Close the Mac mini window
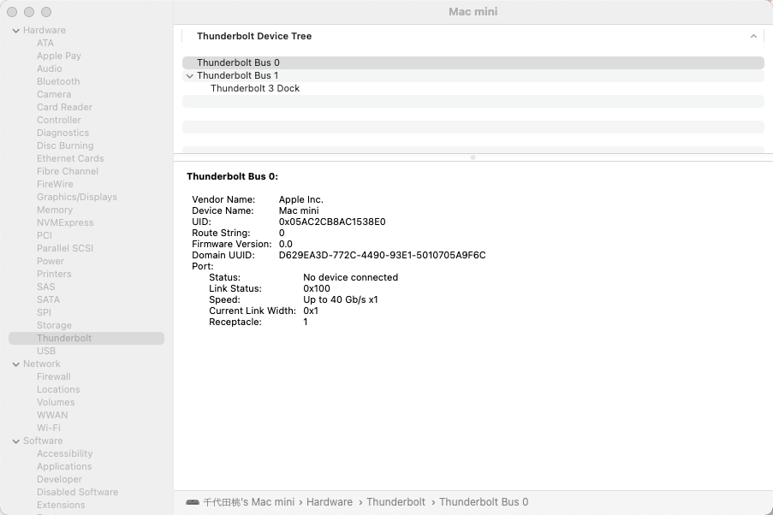Image resolution: width=773 pixels, height=515 pixels. 12,12
